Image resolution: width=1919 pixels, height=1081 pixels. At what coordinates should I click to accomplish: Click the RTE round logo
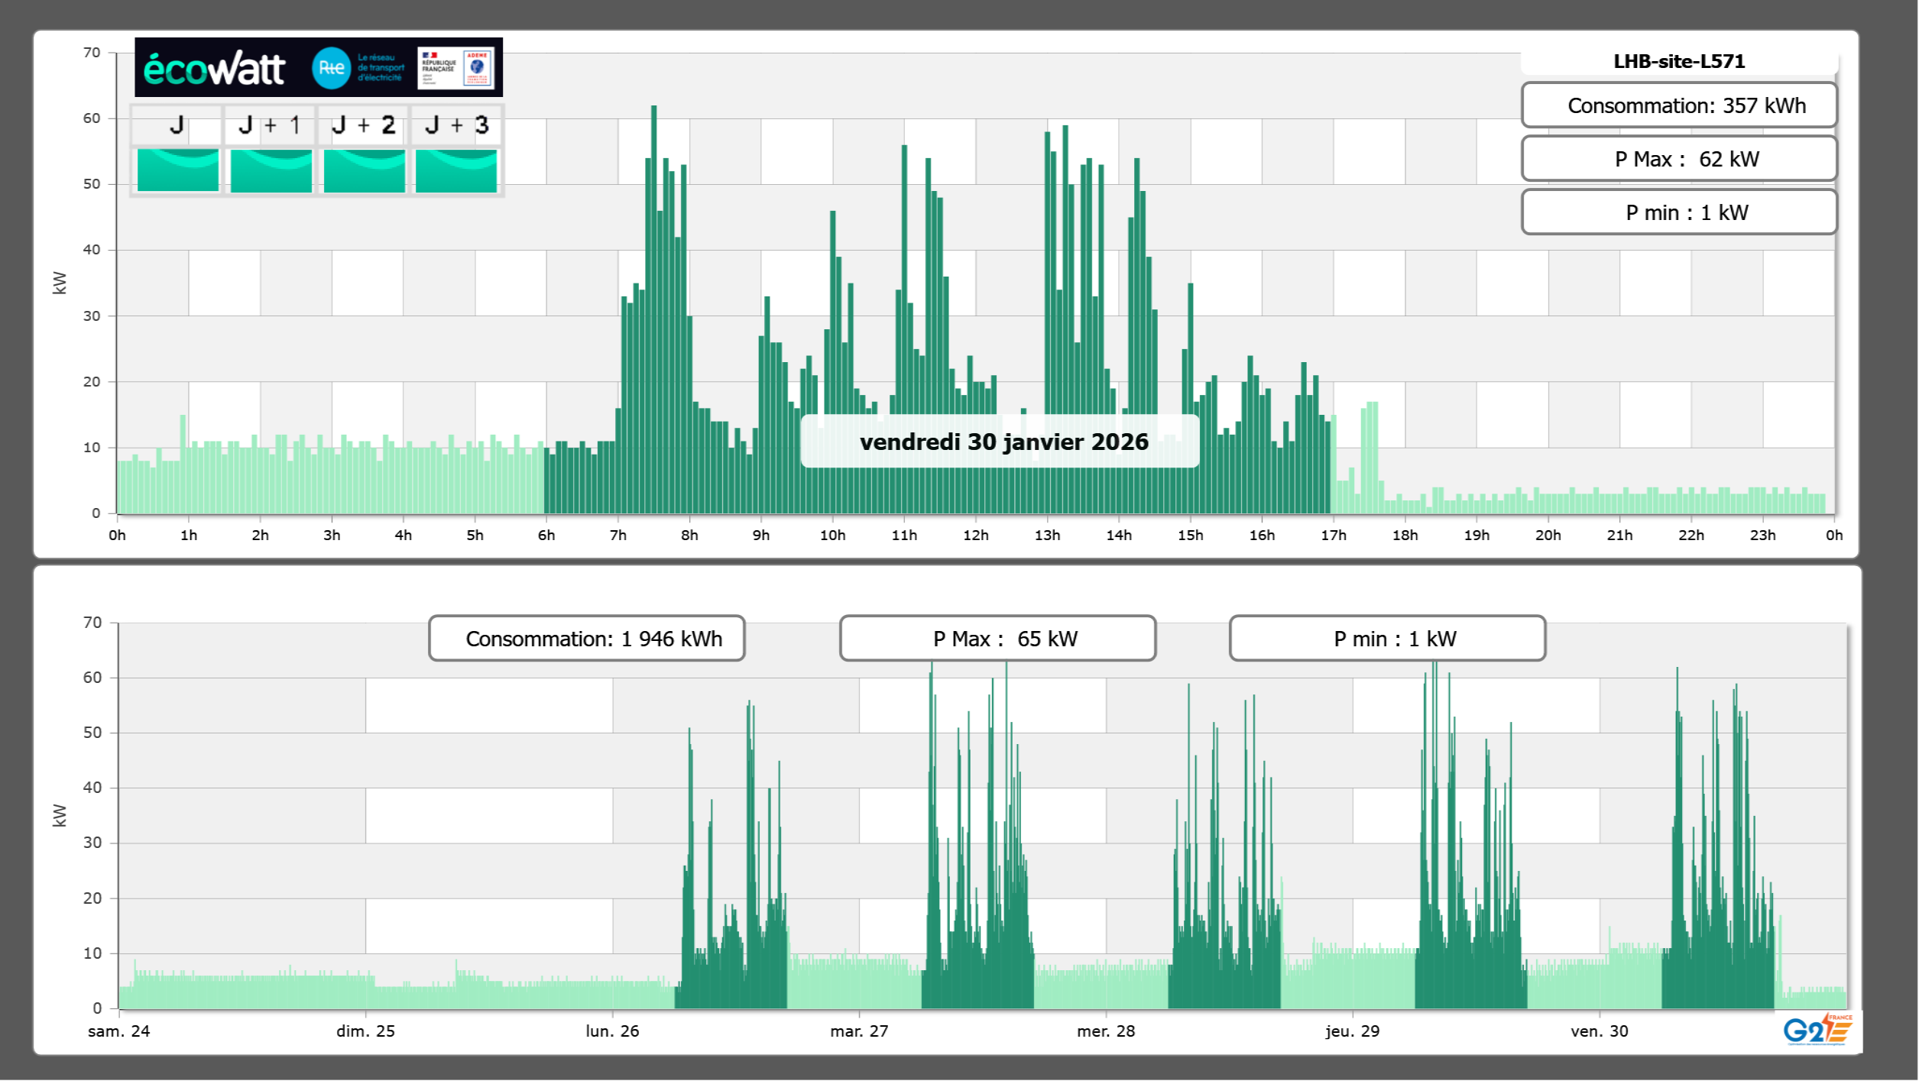click(x=331, y=68)
